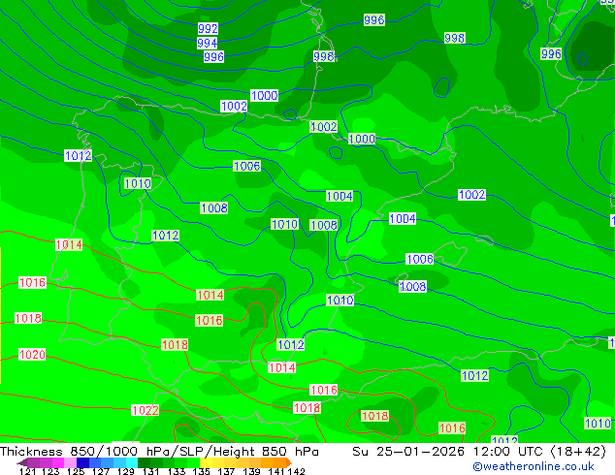Select the darkest green legend swatch

144,462
